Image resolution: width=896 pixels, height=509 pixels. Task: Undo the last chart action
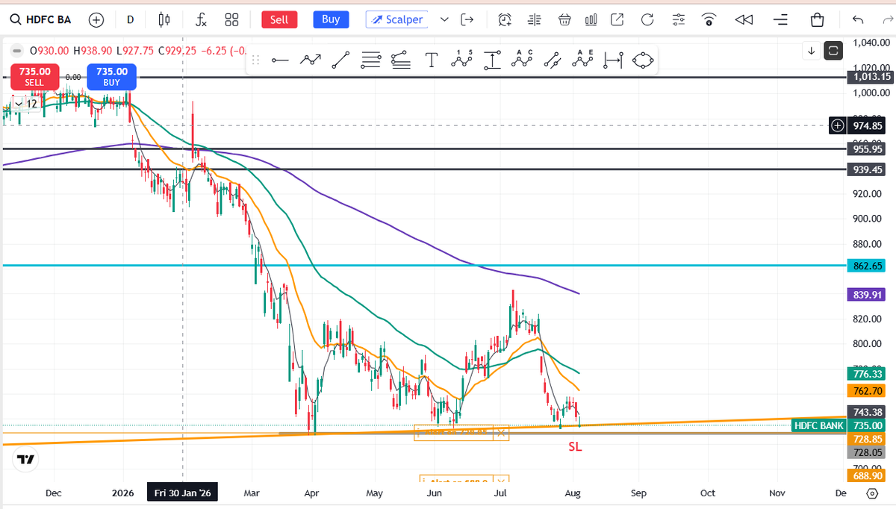[x=858, y=19]
